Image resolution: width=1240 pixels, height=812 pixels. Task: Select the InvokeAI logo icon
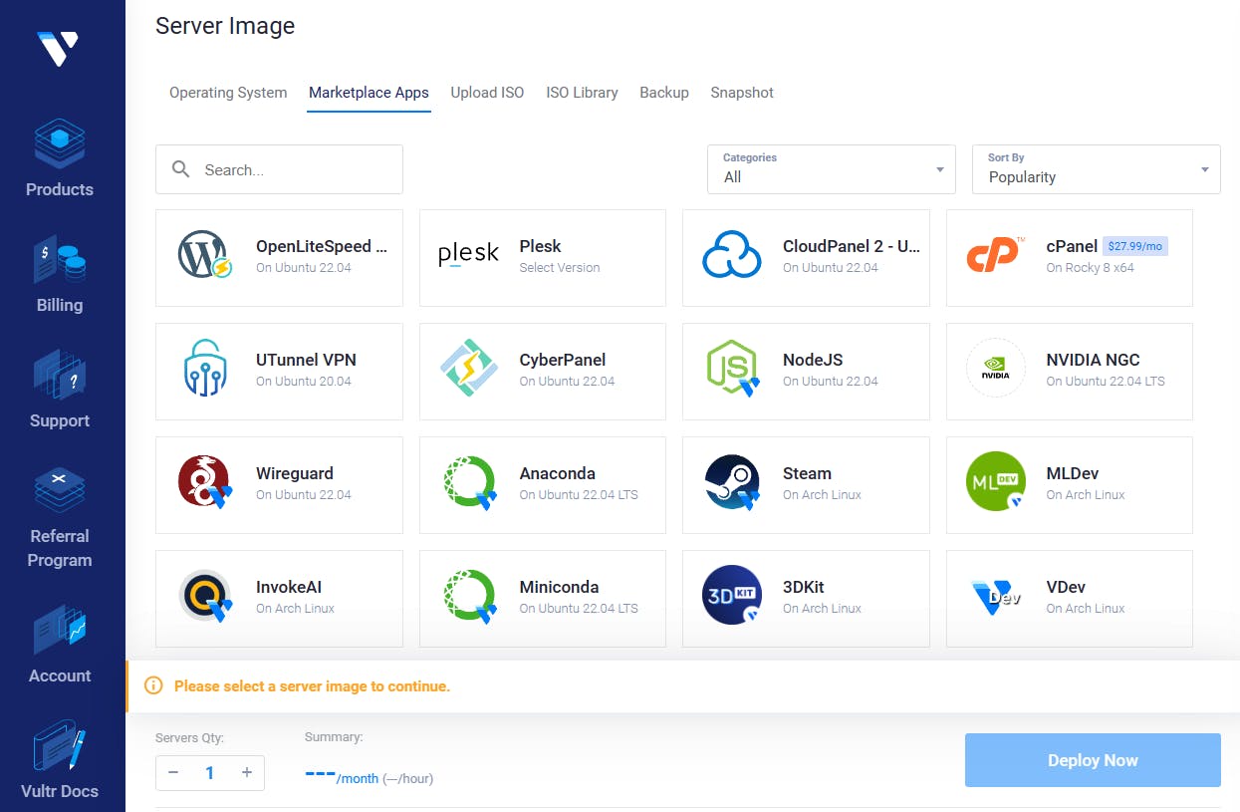[205, 596]
